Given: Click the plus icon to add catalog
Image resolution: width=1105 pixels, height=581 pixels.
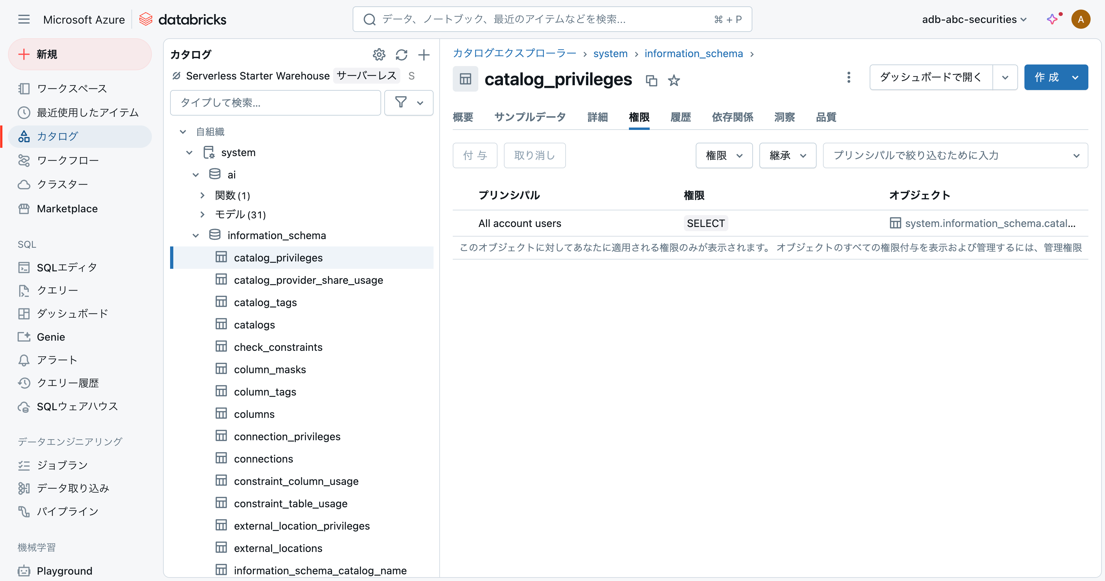Looking at the screenshot, I should pos(424,54).
